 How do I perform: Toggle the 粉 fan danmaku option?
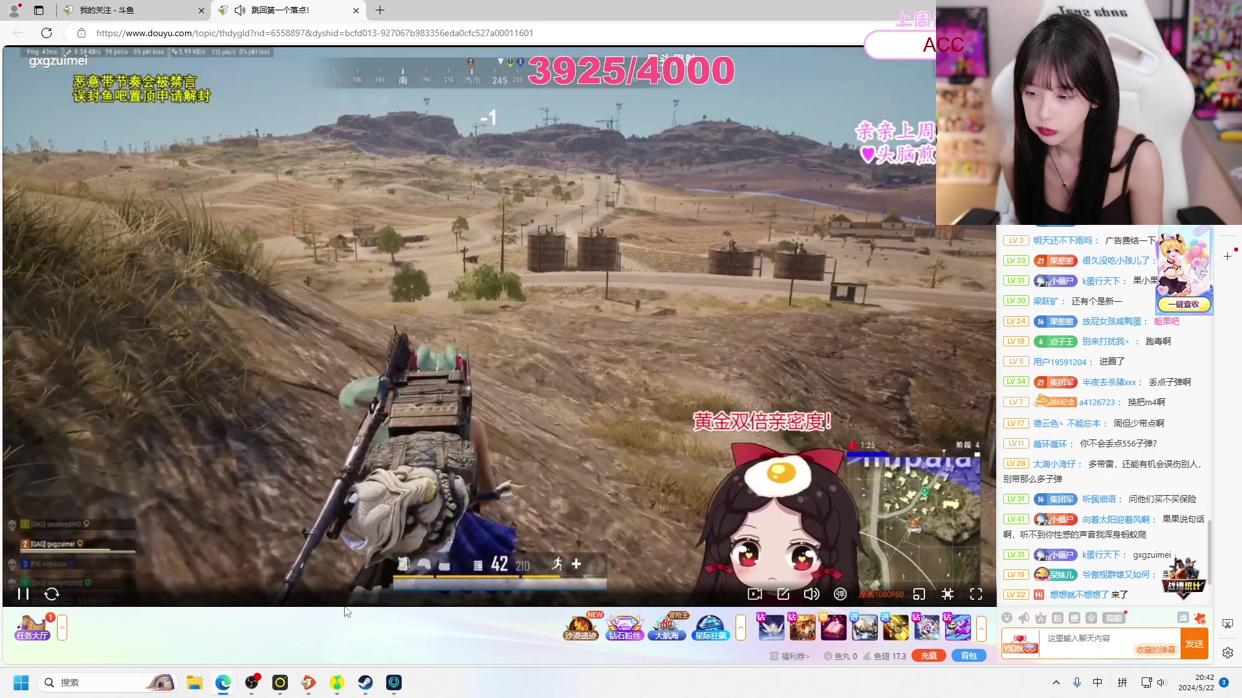[1058, 618]
